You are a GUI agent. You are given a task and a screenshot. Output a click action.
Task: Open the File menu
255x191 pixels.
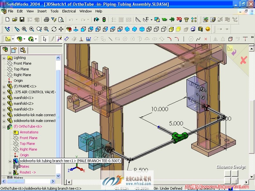(x=11, y=11)
